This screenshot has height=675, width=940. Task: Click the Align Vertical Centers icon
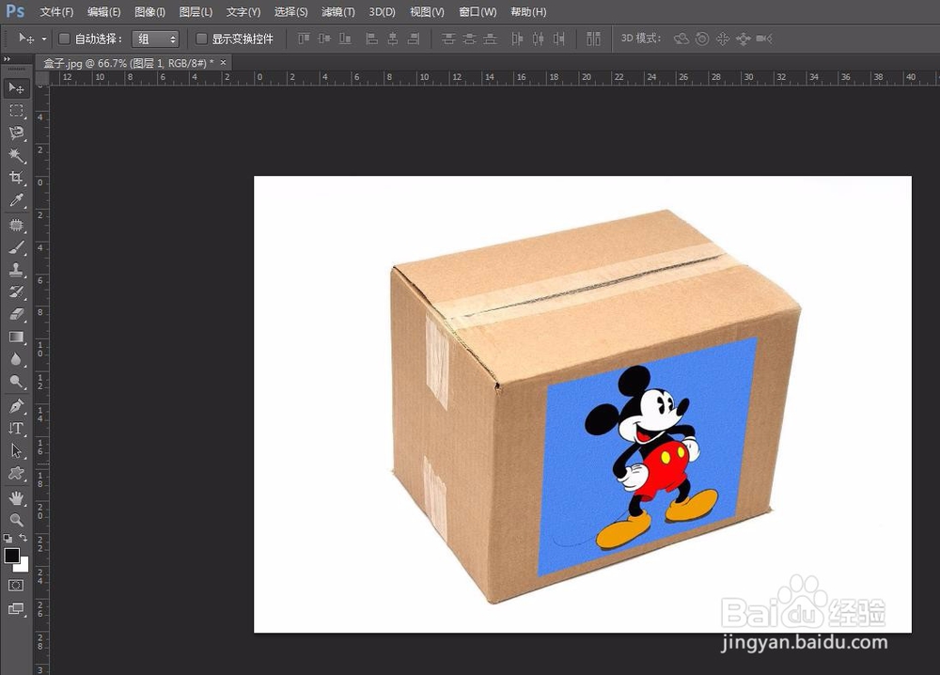[x=324, y=39]
